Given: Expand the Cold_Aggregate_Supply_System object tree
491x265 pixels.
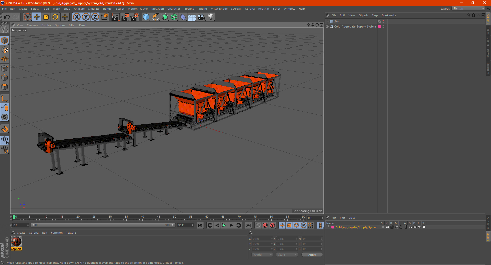Looking at the screenshot, I should click(327, 26).
